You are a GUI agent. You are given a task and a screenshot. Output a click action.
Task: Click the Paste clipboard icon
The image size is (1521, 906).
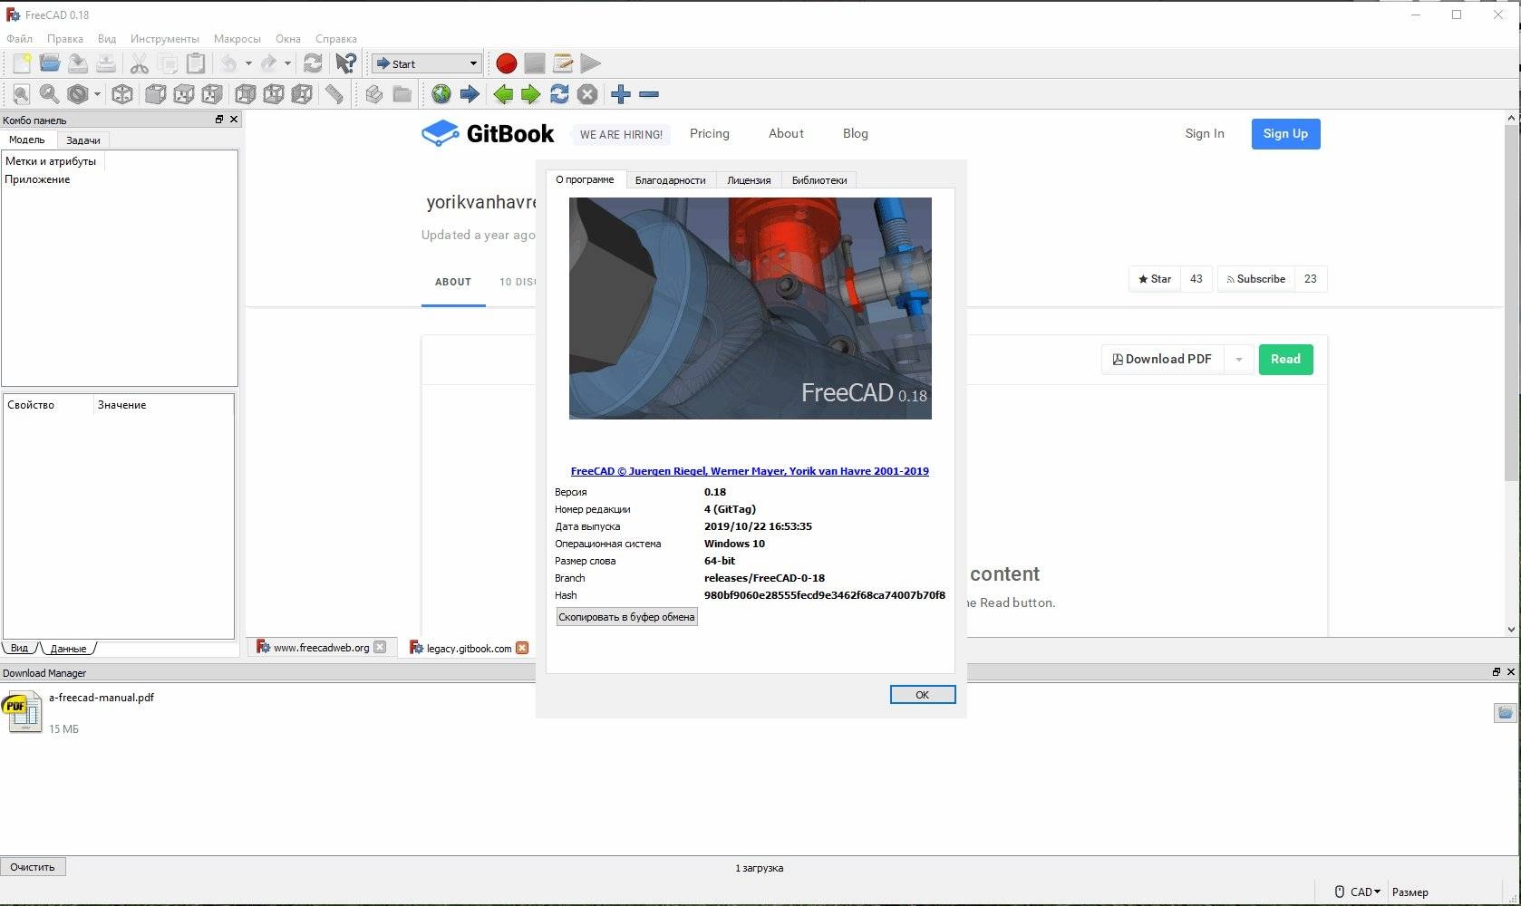[x=195, y=63]
